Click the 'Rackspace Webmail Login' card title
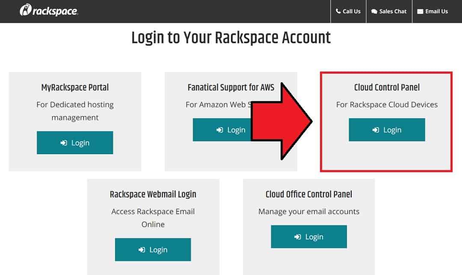 click(x=153, y=194)
